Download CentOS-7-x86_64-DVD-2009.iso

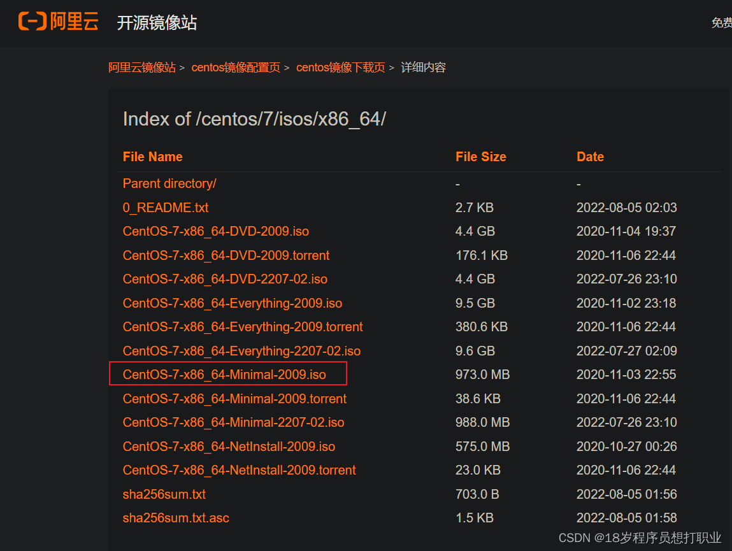(x=216, y=231)
